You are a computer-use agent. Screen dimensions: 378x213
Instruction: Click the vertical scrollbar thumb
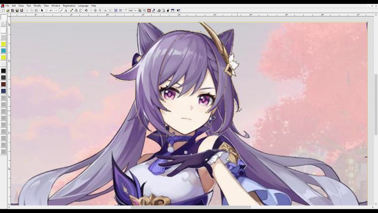(x=376, y=104)
